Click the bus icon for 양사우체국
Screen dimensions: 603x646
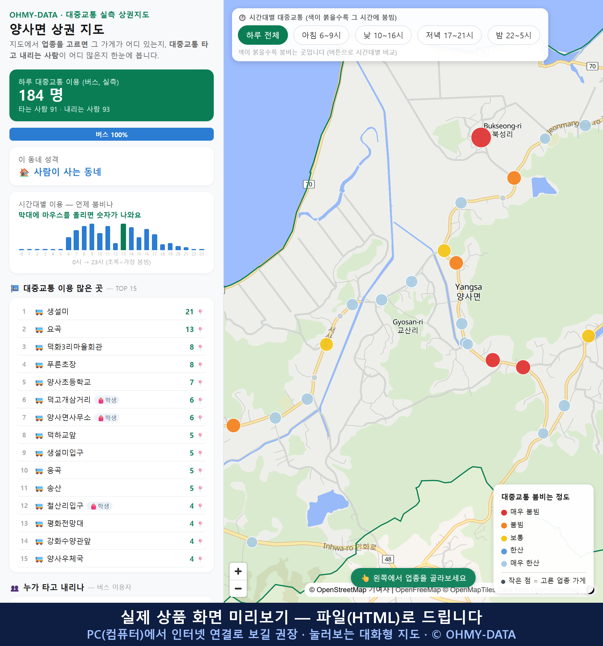pos(39,559)
